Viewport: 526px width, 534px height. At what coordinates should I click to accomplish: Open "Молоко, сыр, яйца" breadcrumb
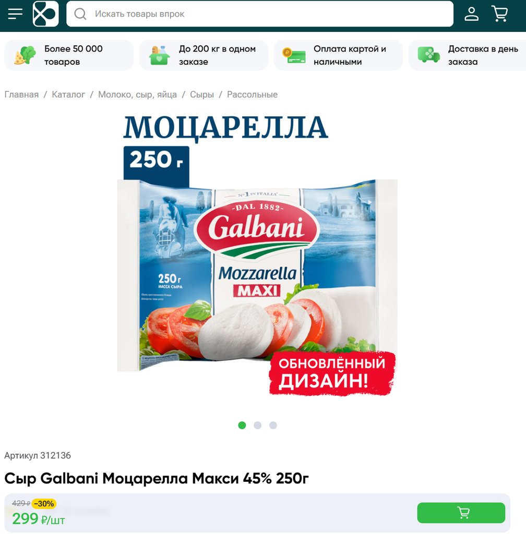click(137, 94)
